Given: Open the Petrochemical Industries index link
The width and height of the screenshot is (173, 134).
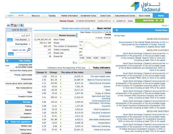Looking at the screenshot, I should 100,83.
